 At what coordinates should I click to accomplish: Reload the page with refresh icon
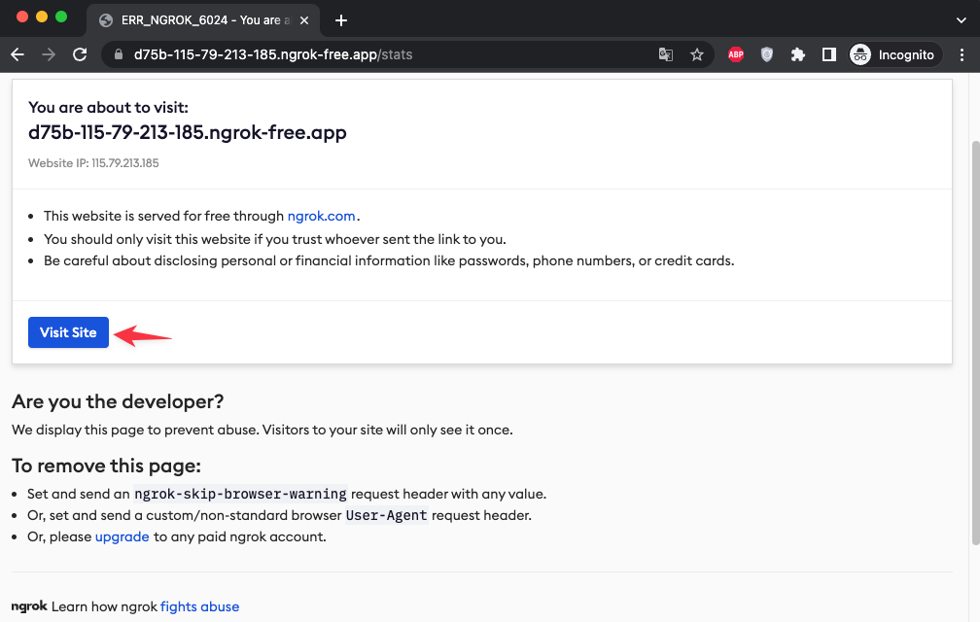(80, 55)
